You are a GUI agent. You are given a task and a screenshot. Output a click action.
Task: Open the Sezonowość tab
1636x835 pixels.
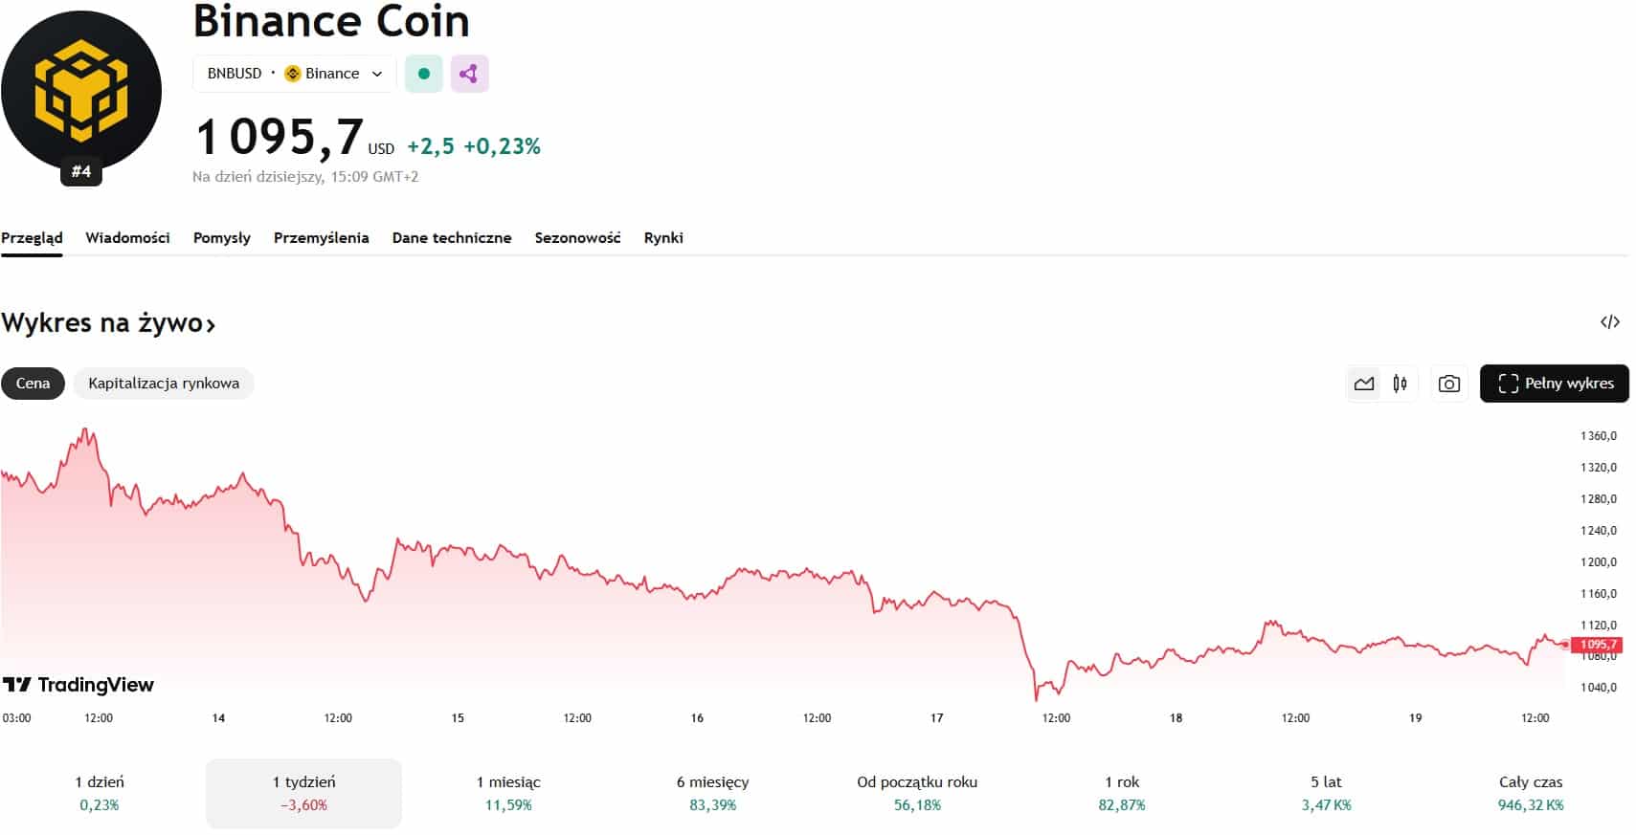tap(577, 238)
